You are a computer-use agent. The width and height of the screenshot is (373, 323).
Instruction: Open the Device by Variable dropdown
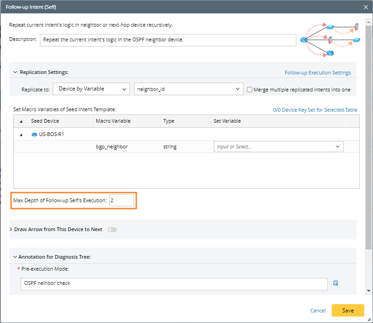pos(91,89)
